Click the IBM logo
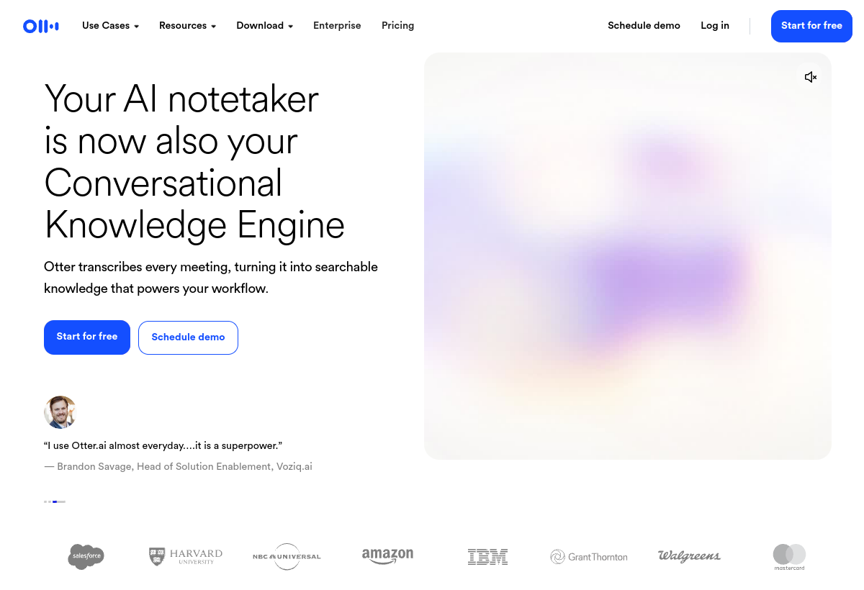 pyautogui.click(x=487, y=556)
